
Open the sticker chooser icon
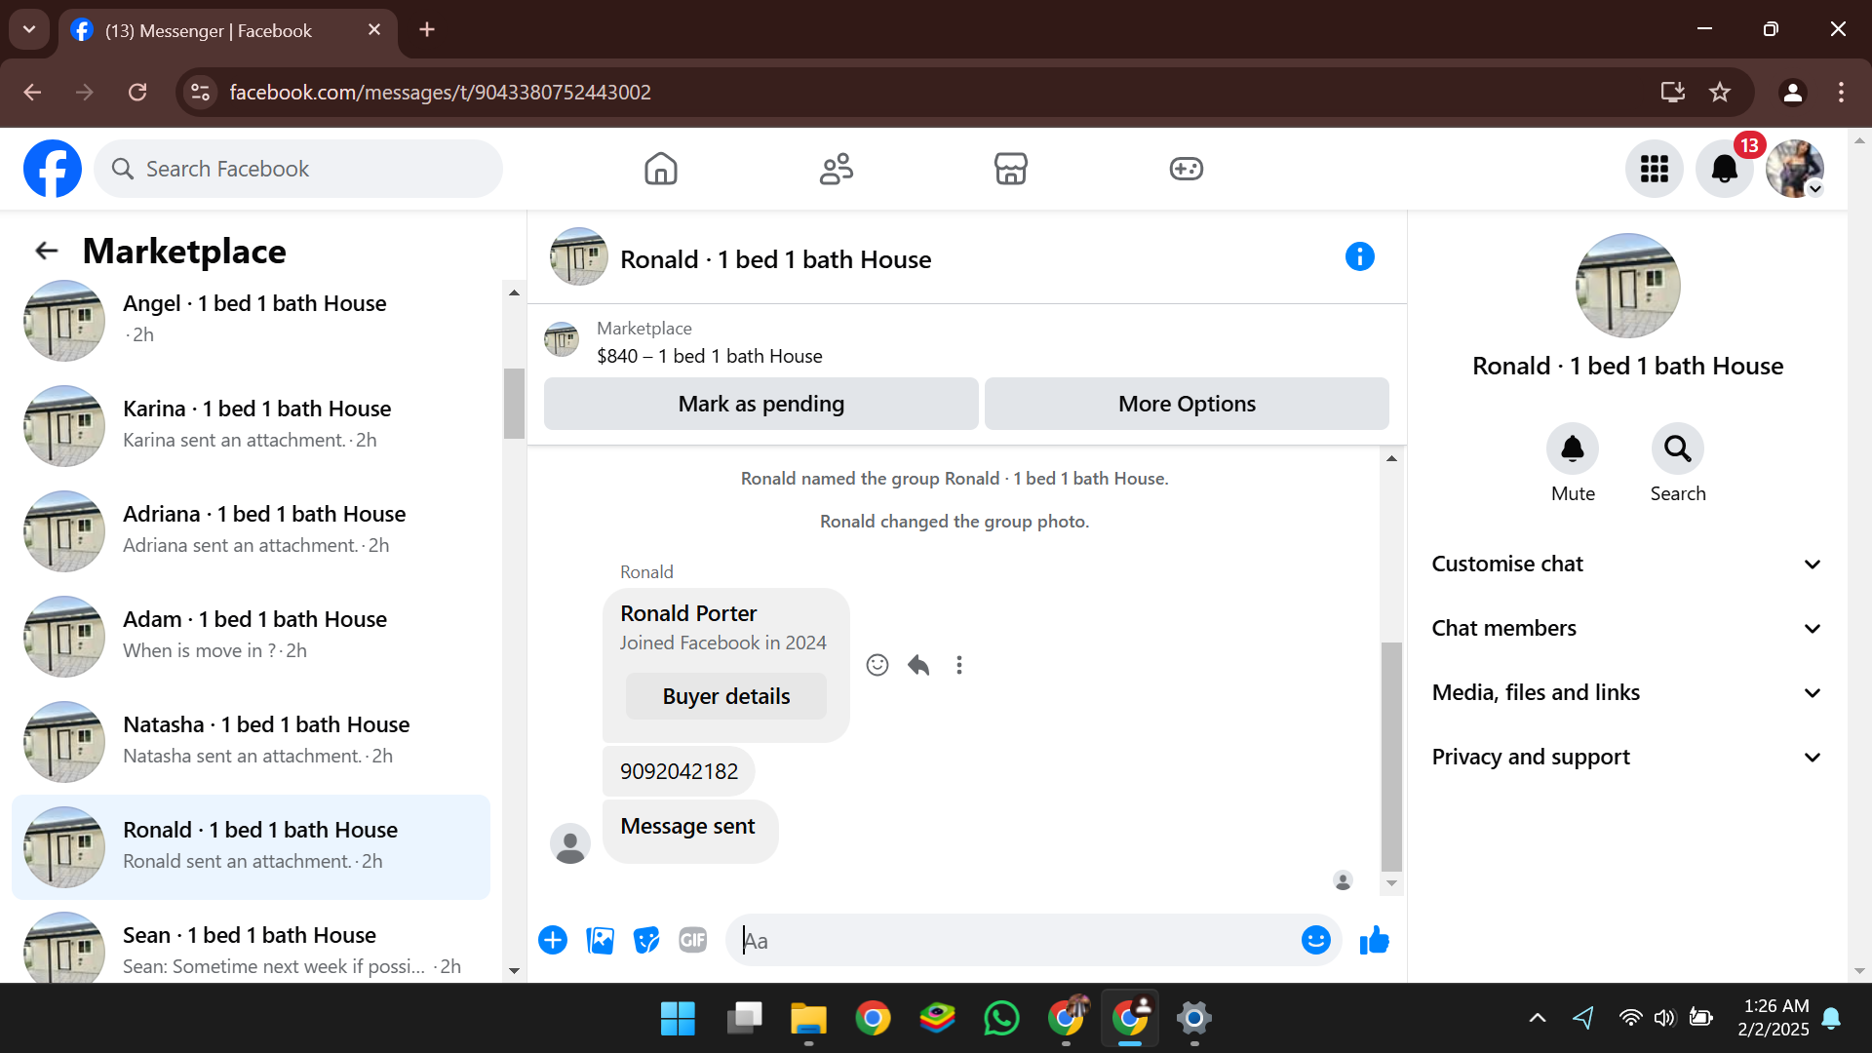coord(646,940)
